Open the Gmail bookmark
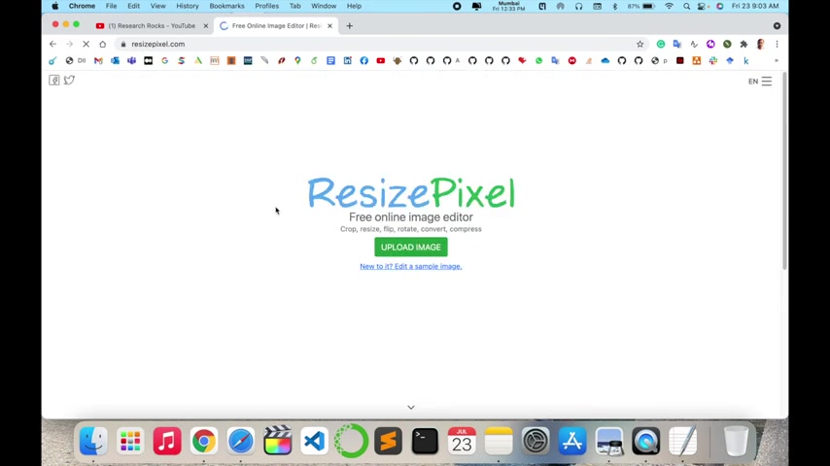 [98, 61]
